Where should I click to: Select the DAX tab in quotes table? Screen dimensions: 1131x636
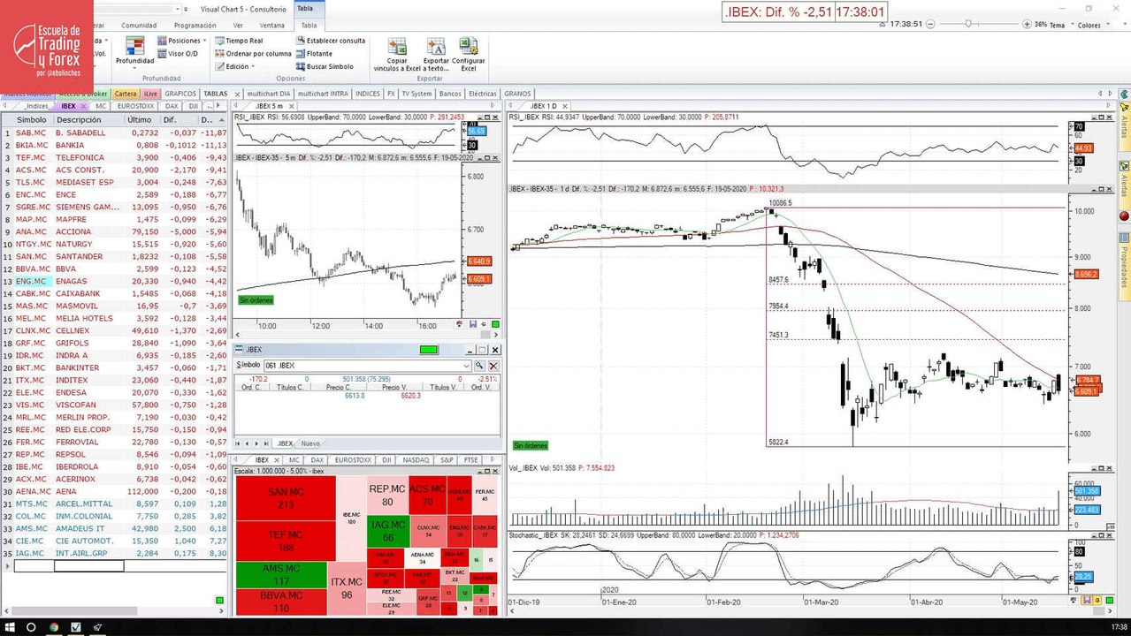tap(171, 106)
